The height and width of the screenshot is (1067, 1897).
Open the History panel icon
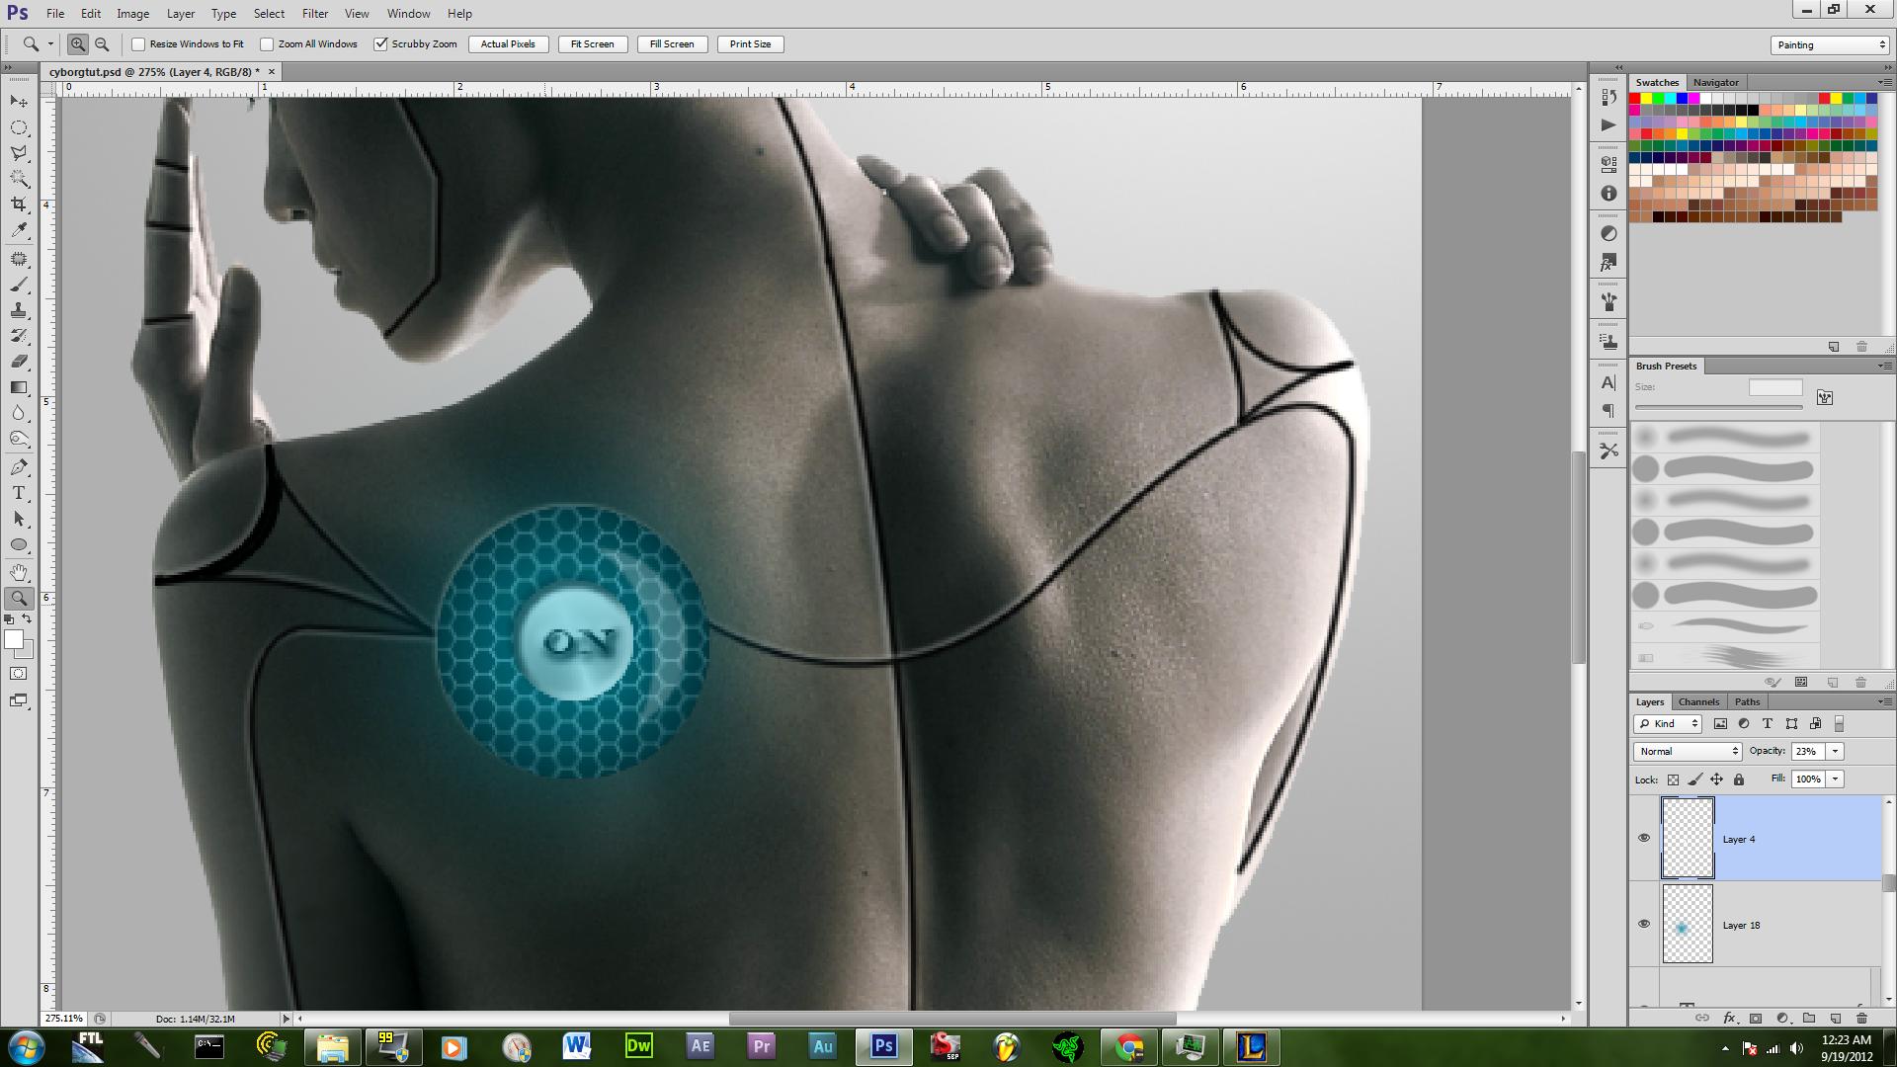(x=1608, y=97)
